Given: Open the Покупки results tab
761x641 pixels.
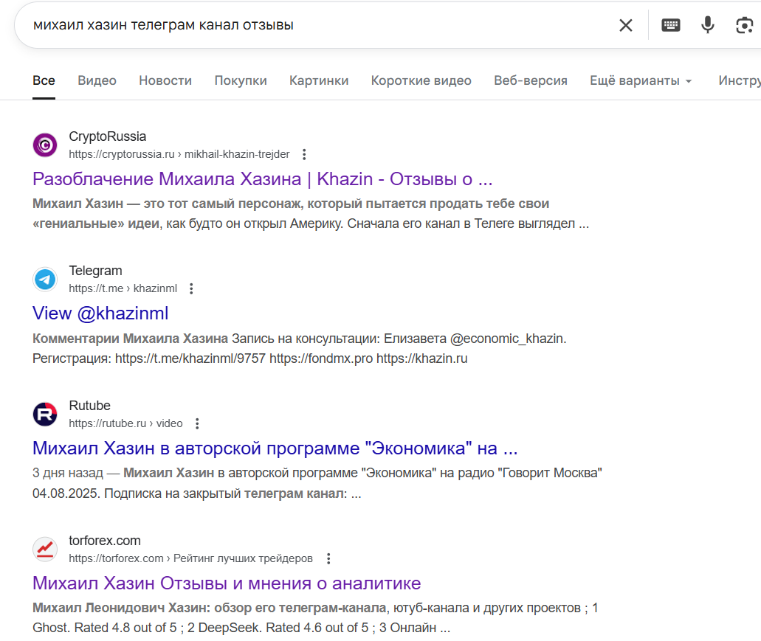Looking at the screenshot, I should click(241, 80).
